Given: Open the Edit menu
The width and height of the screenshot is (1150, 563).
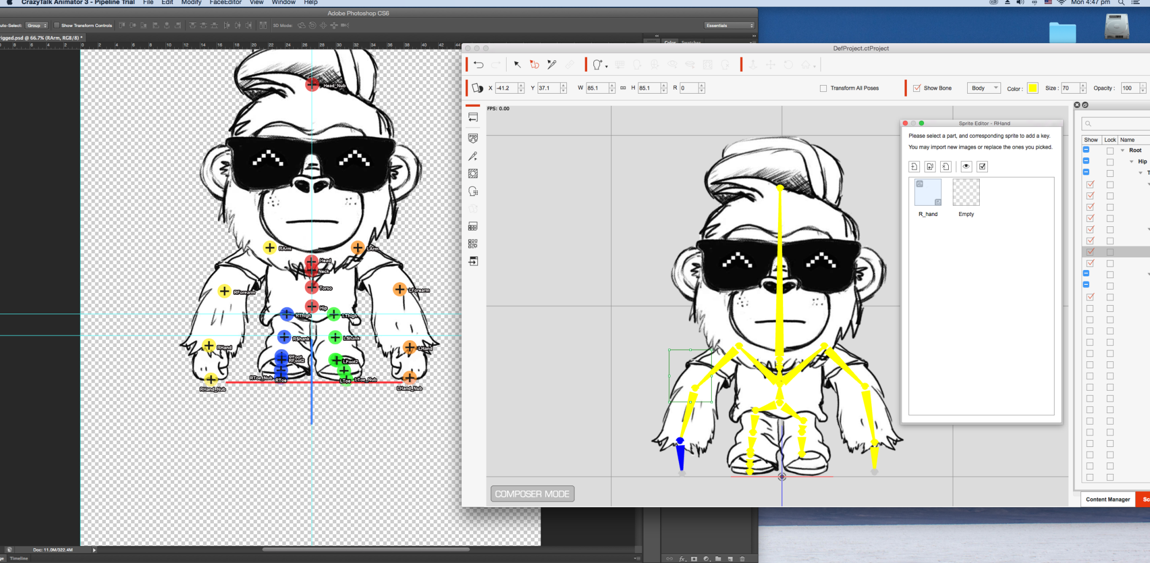Looking at the screenshot, I should coord(167,2).
